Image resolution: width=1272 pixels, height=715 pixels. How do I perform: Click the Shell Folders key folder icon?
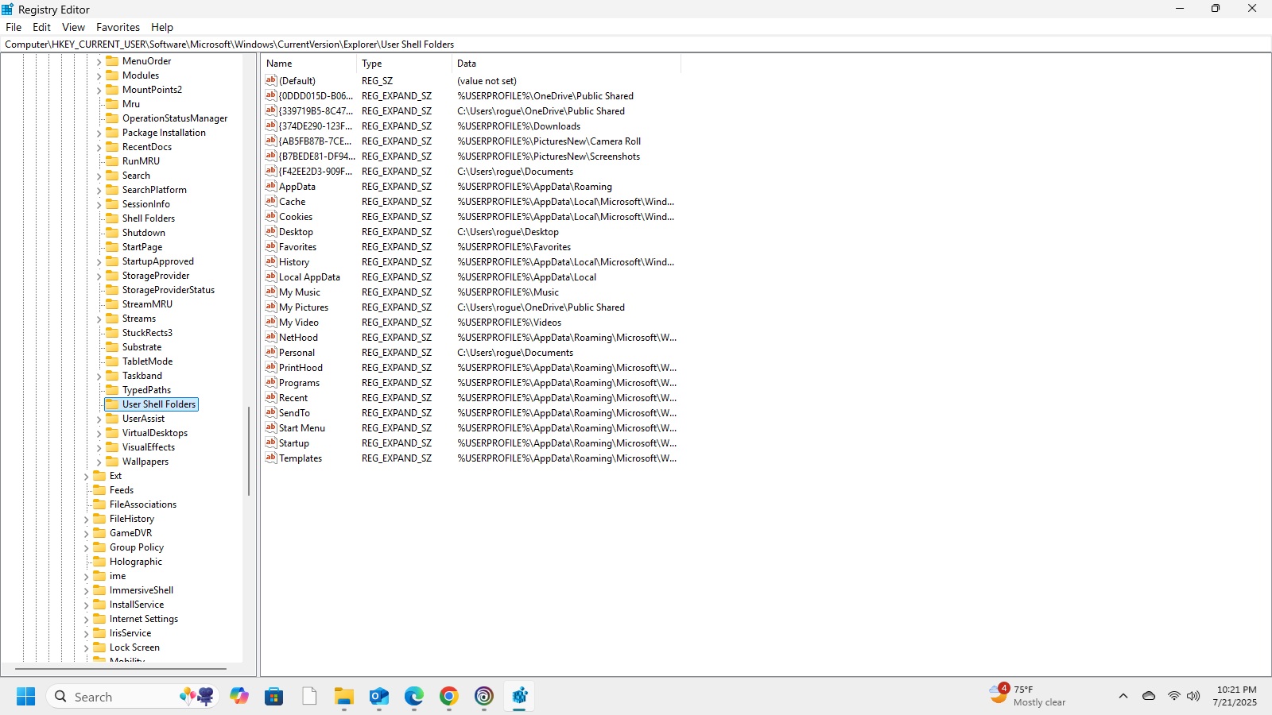coord(112,218)
